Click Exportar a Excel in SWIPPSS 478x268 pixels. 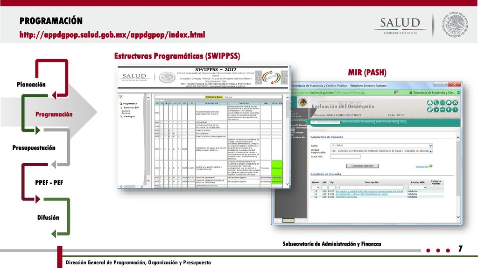[214, 97]
